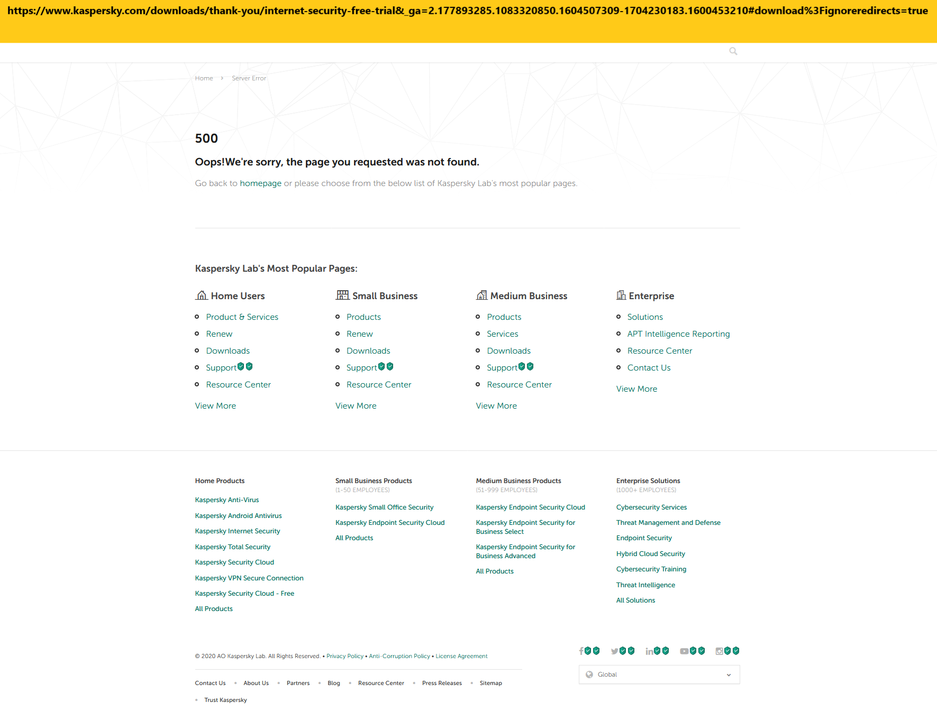Click Support under Small Business

tap(362, 367)
